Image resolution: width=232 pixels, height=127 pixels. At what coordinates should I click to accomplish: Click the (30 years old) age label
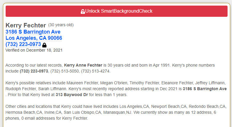(x=61, y=25)
